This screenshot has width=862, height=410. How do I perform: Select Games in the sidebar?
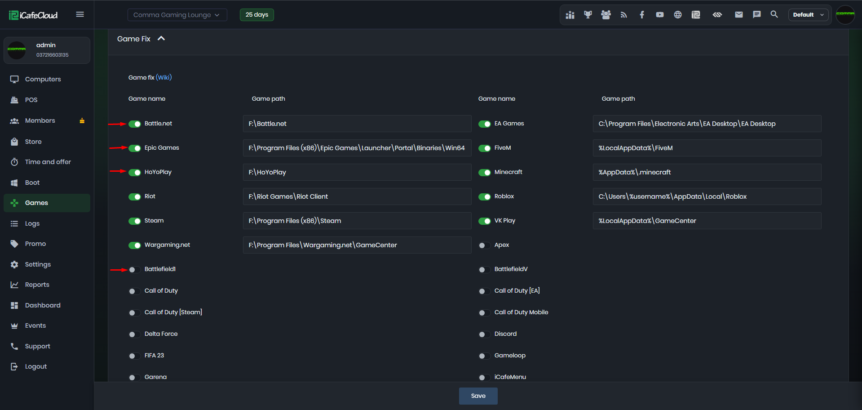[47, 203]
